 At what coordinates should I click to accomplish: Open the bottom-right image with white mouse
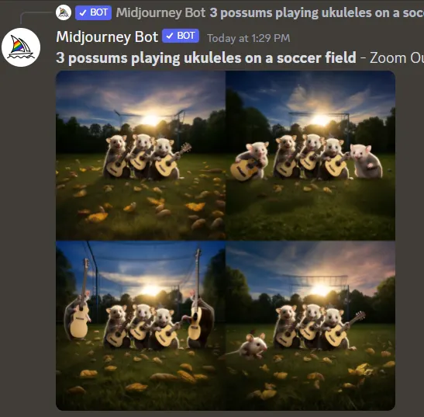310,325
